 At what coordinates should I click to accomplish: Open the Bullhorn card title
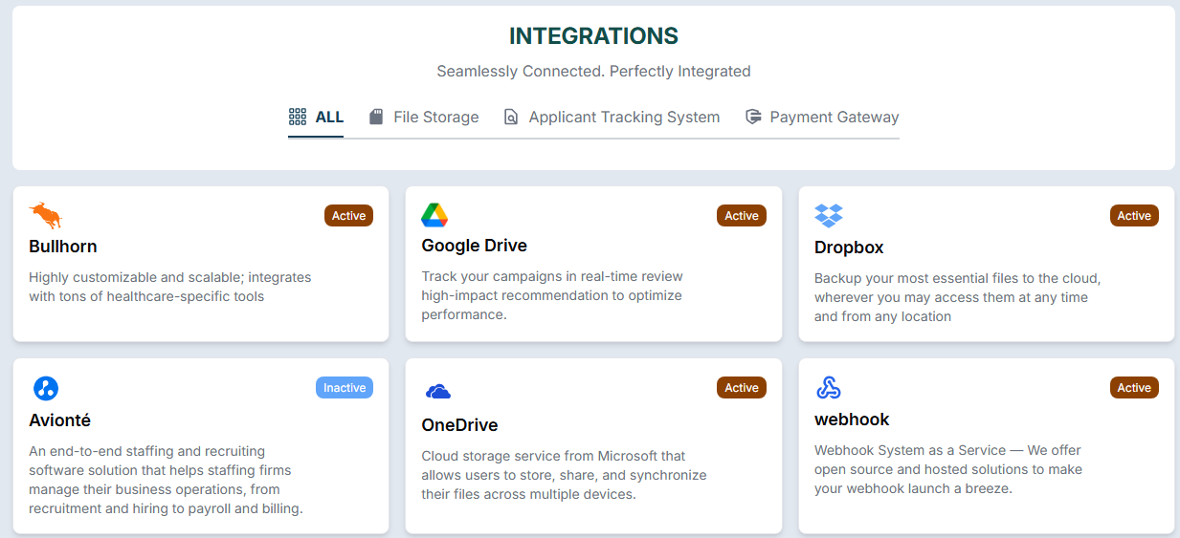pyautogui.click(x=63, y=247)
